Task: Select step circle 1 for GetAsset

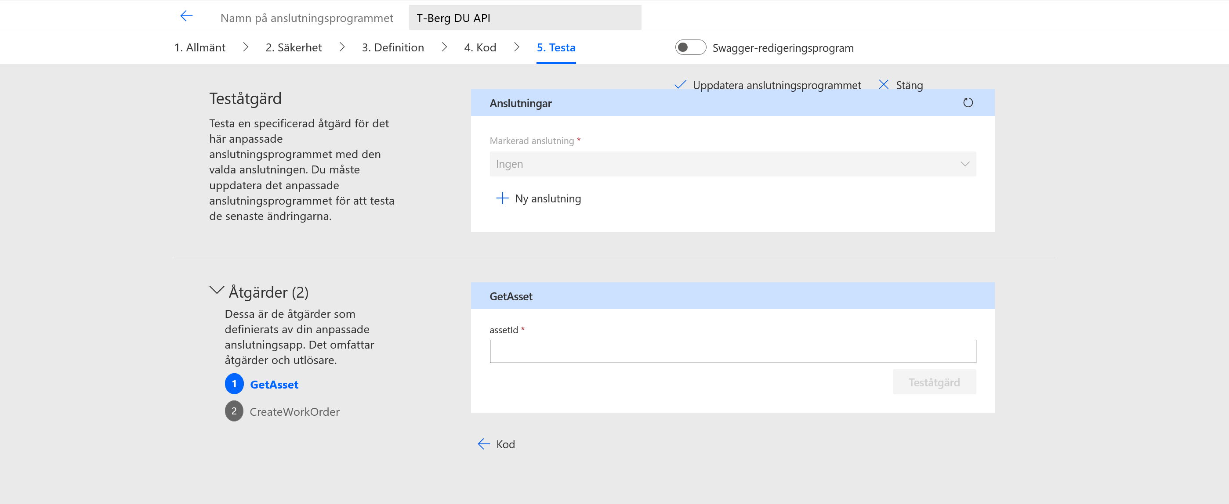Action: tap(234, 384)
